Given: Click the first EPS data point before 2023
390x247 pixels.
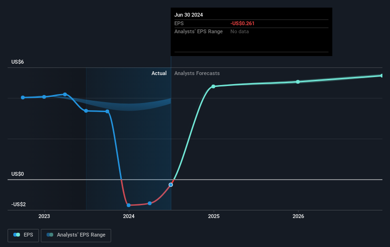Looking at the screenshot, I should (23, 97).
